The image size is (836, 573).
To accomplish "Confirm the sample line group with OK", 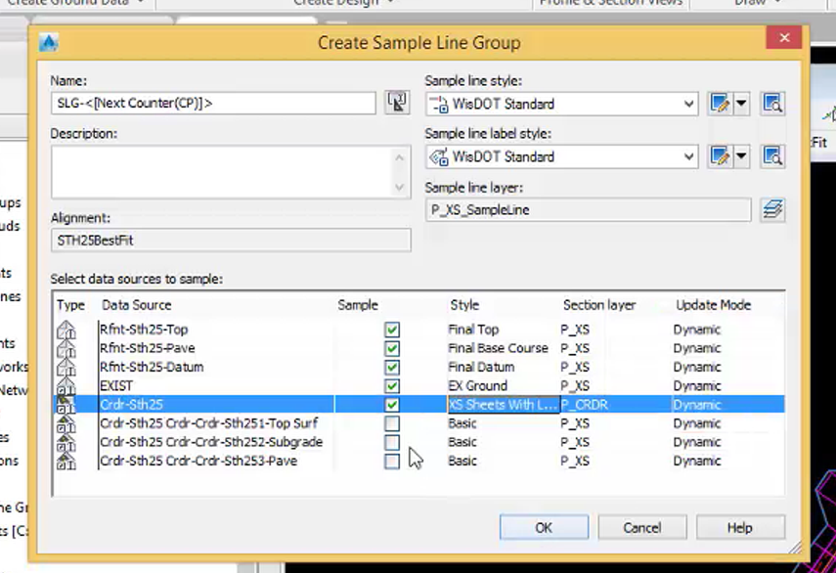I will 543,527.
